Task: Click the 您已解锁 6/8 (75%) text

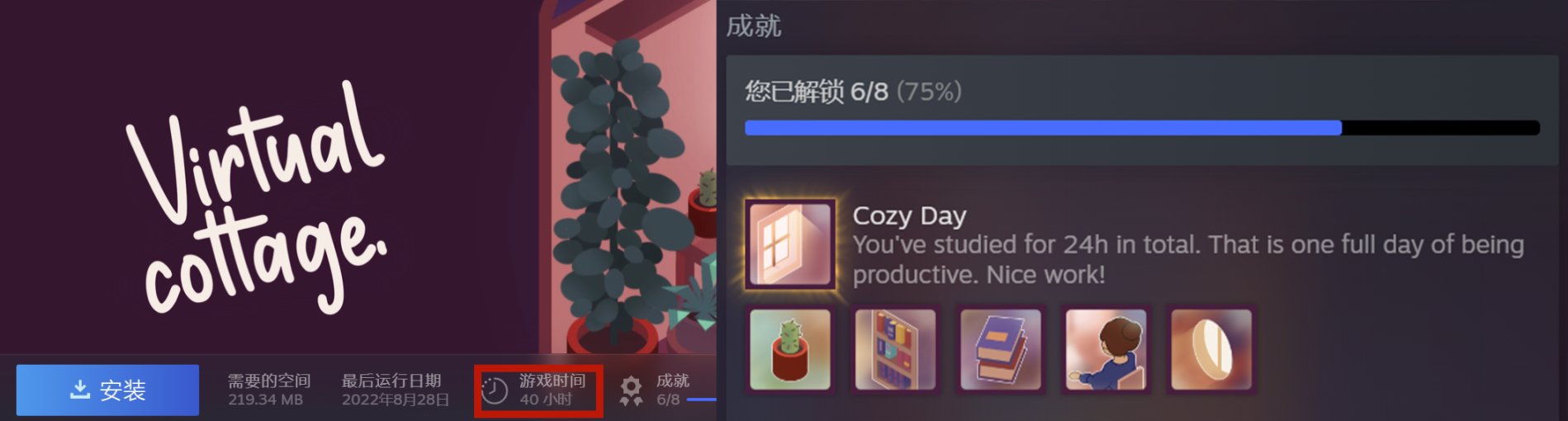Action: pos(853,91)
